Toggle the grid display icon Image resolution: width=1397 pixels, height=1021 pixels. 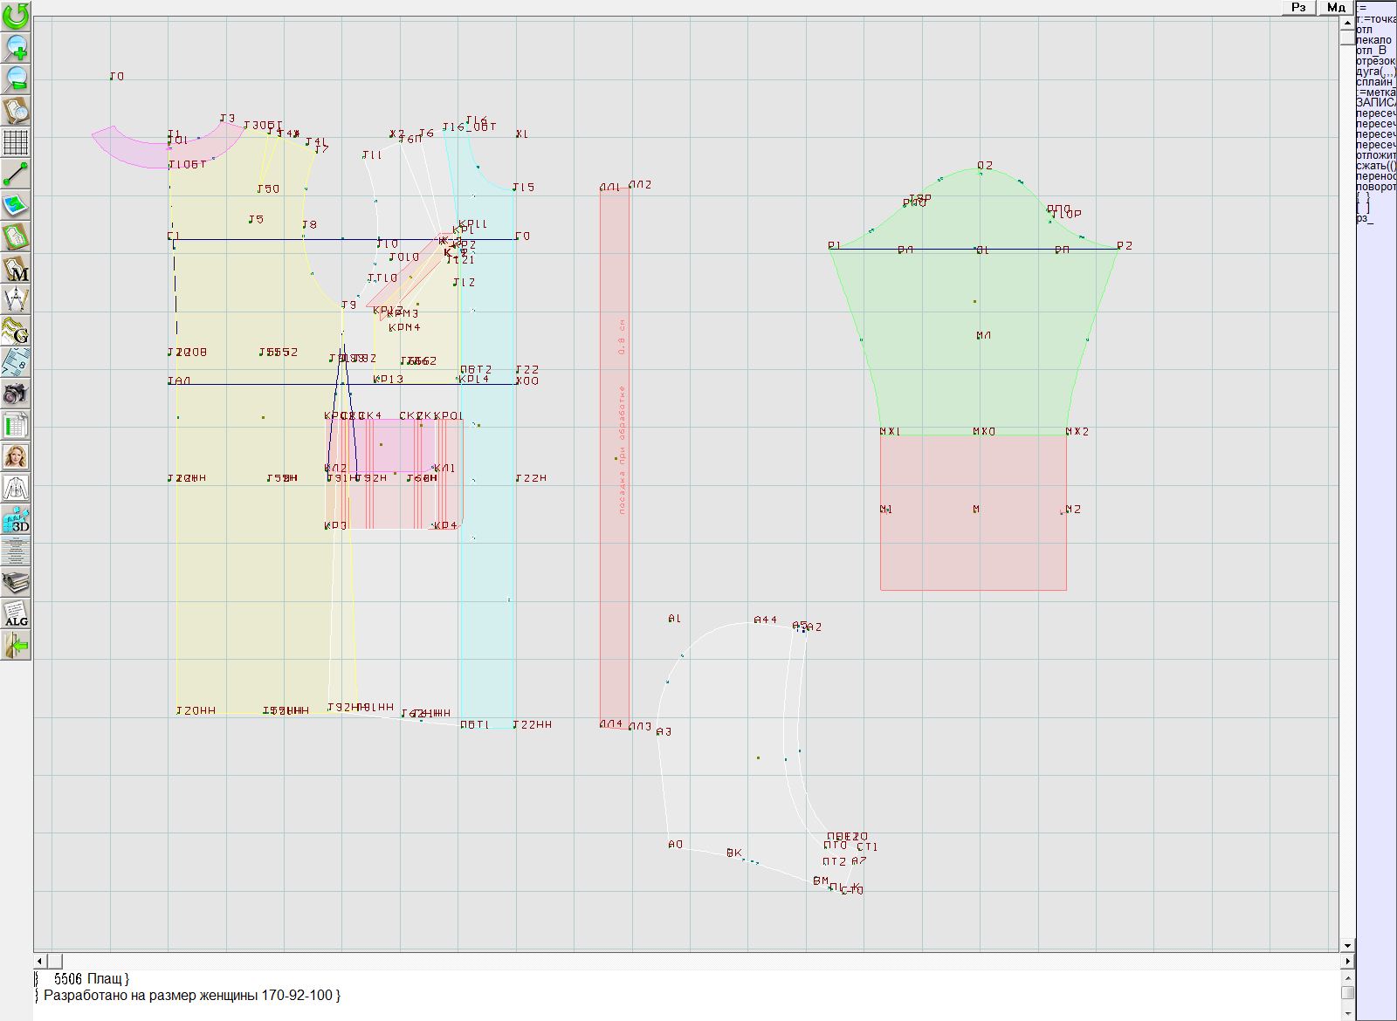coord(16,141)
